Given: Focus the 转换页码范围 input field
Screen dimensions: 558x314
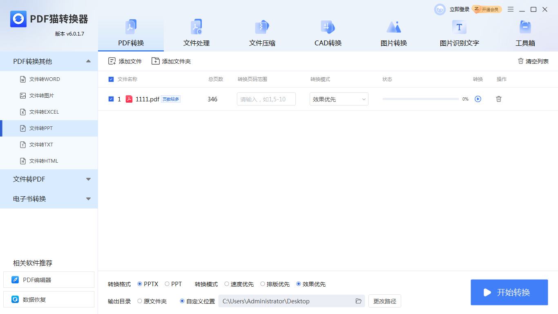Looking at the screenshot, I should point(266,99).
